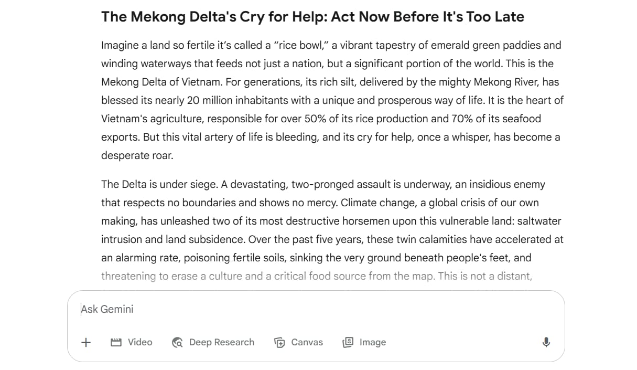Choose the Deep Research text label
The height and width of the screenshot is (370, 637).
point(222,342)
